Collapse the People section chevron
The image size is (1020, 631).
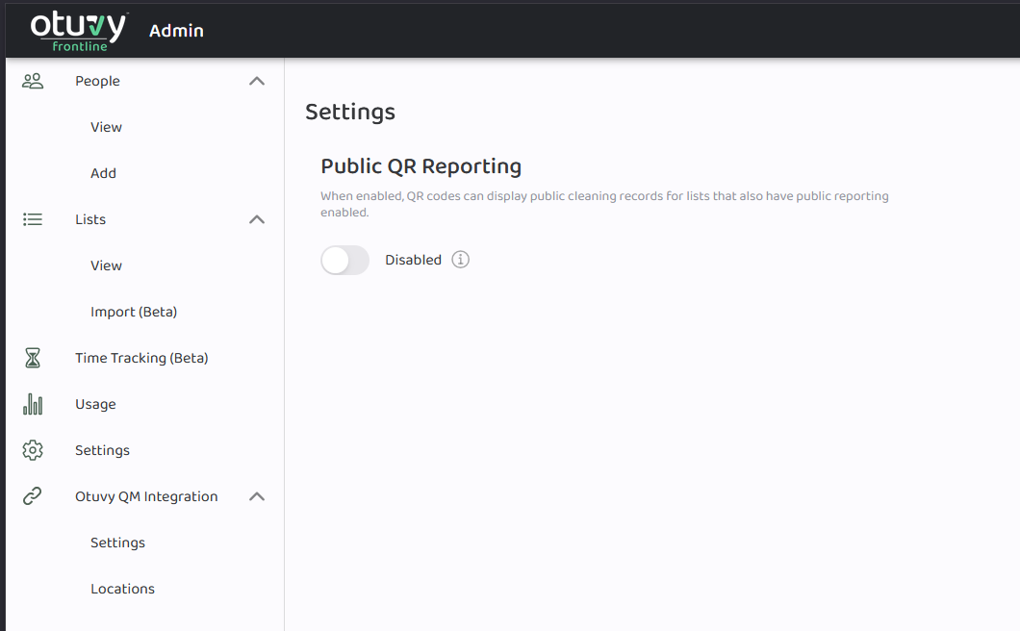pos(257,81)
